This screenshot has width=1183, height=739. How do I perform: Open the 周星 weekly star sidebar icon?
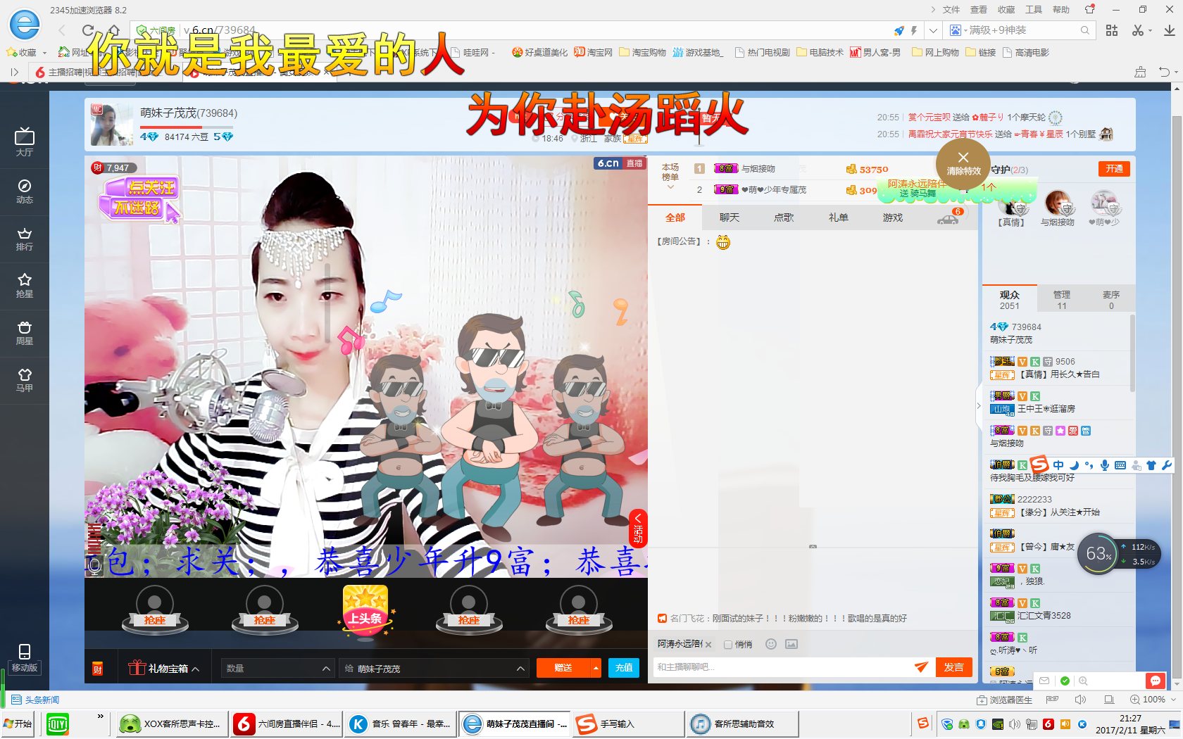25,333
